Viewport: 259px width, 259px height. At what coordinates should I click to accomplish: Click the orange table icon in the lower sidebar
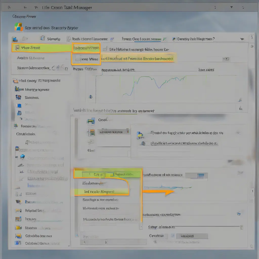coord(18,219)
